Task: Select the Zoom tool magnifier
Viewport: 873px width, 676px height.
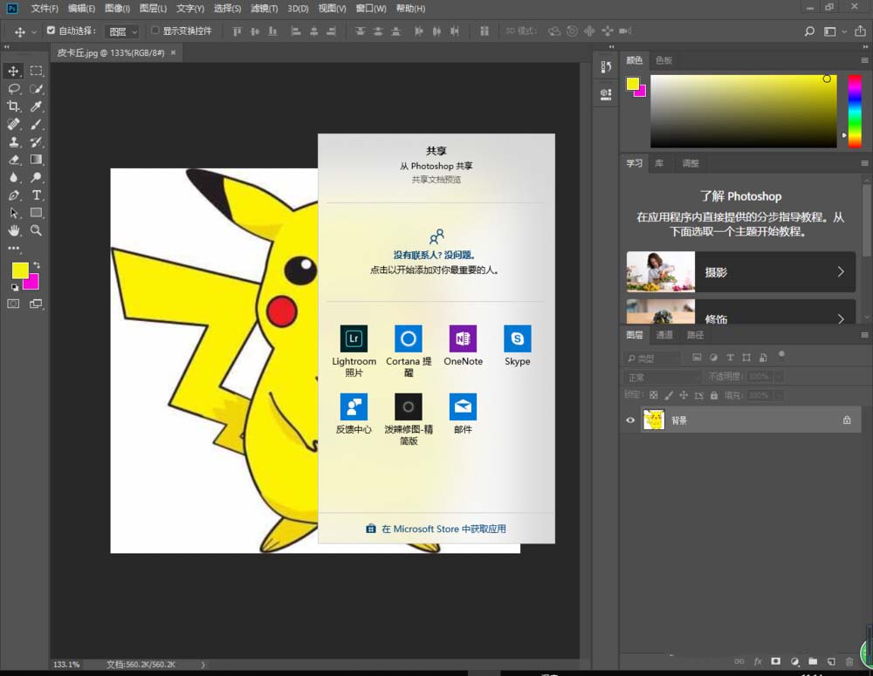Action: pyautogui.click(x=37, y=230)
